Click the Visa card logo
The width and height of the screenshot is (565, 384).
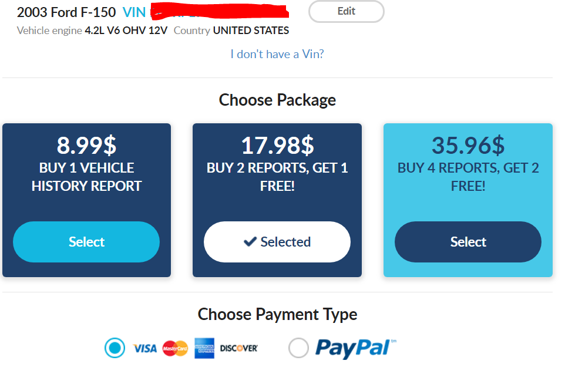point(145,348)
